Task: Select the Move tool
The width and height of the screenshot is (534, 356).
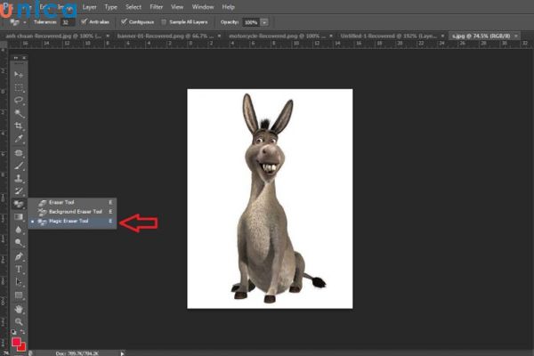Action: [19, 74]
